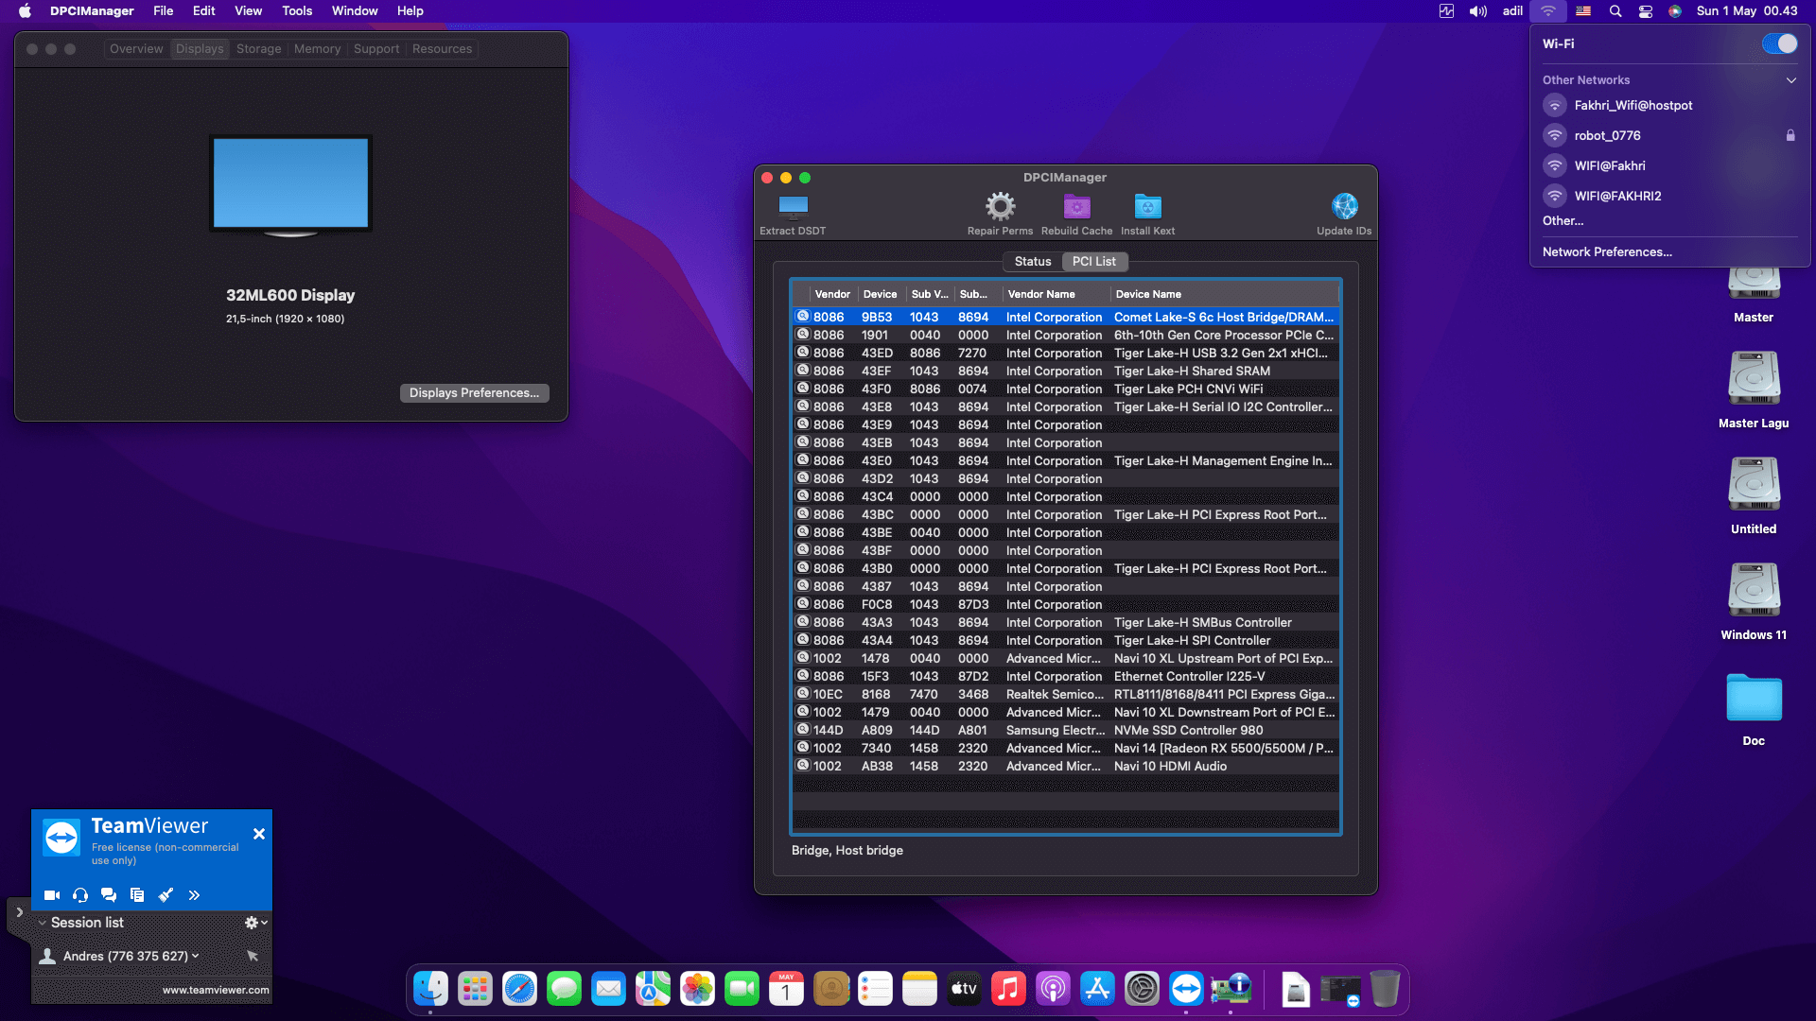Collapse the Session list section
This screenshot has height=1021, width=1816.
(x=42, y=923)
